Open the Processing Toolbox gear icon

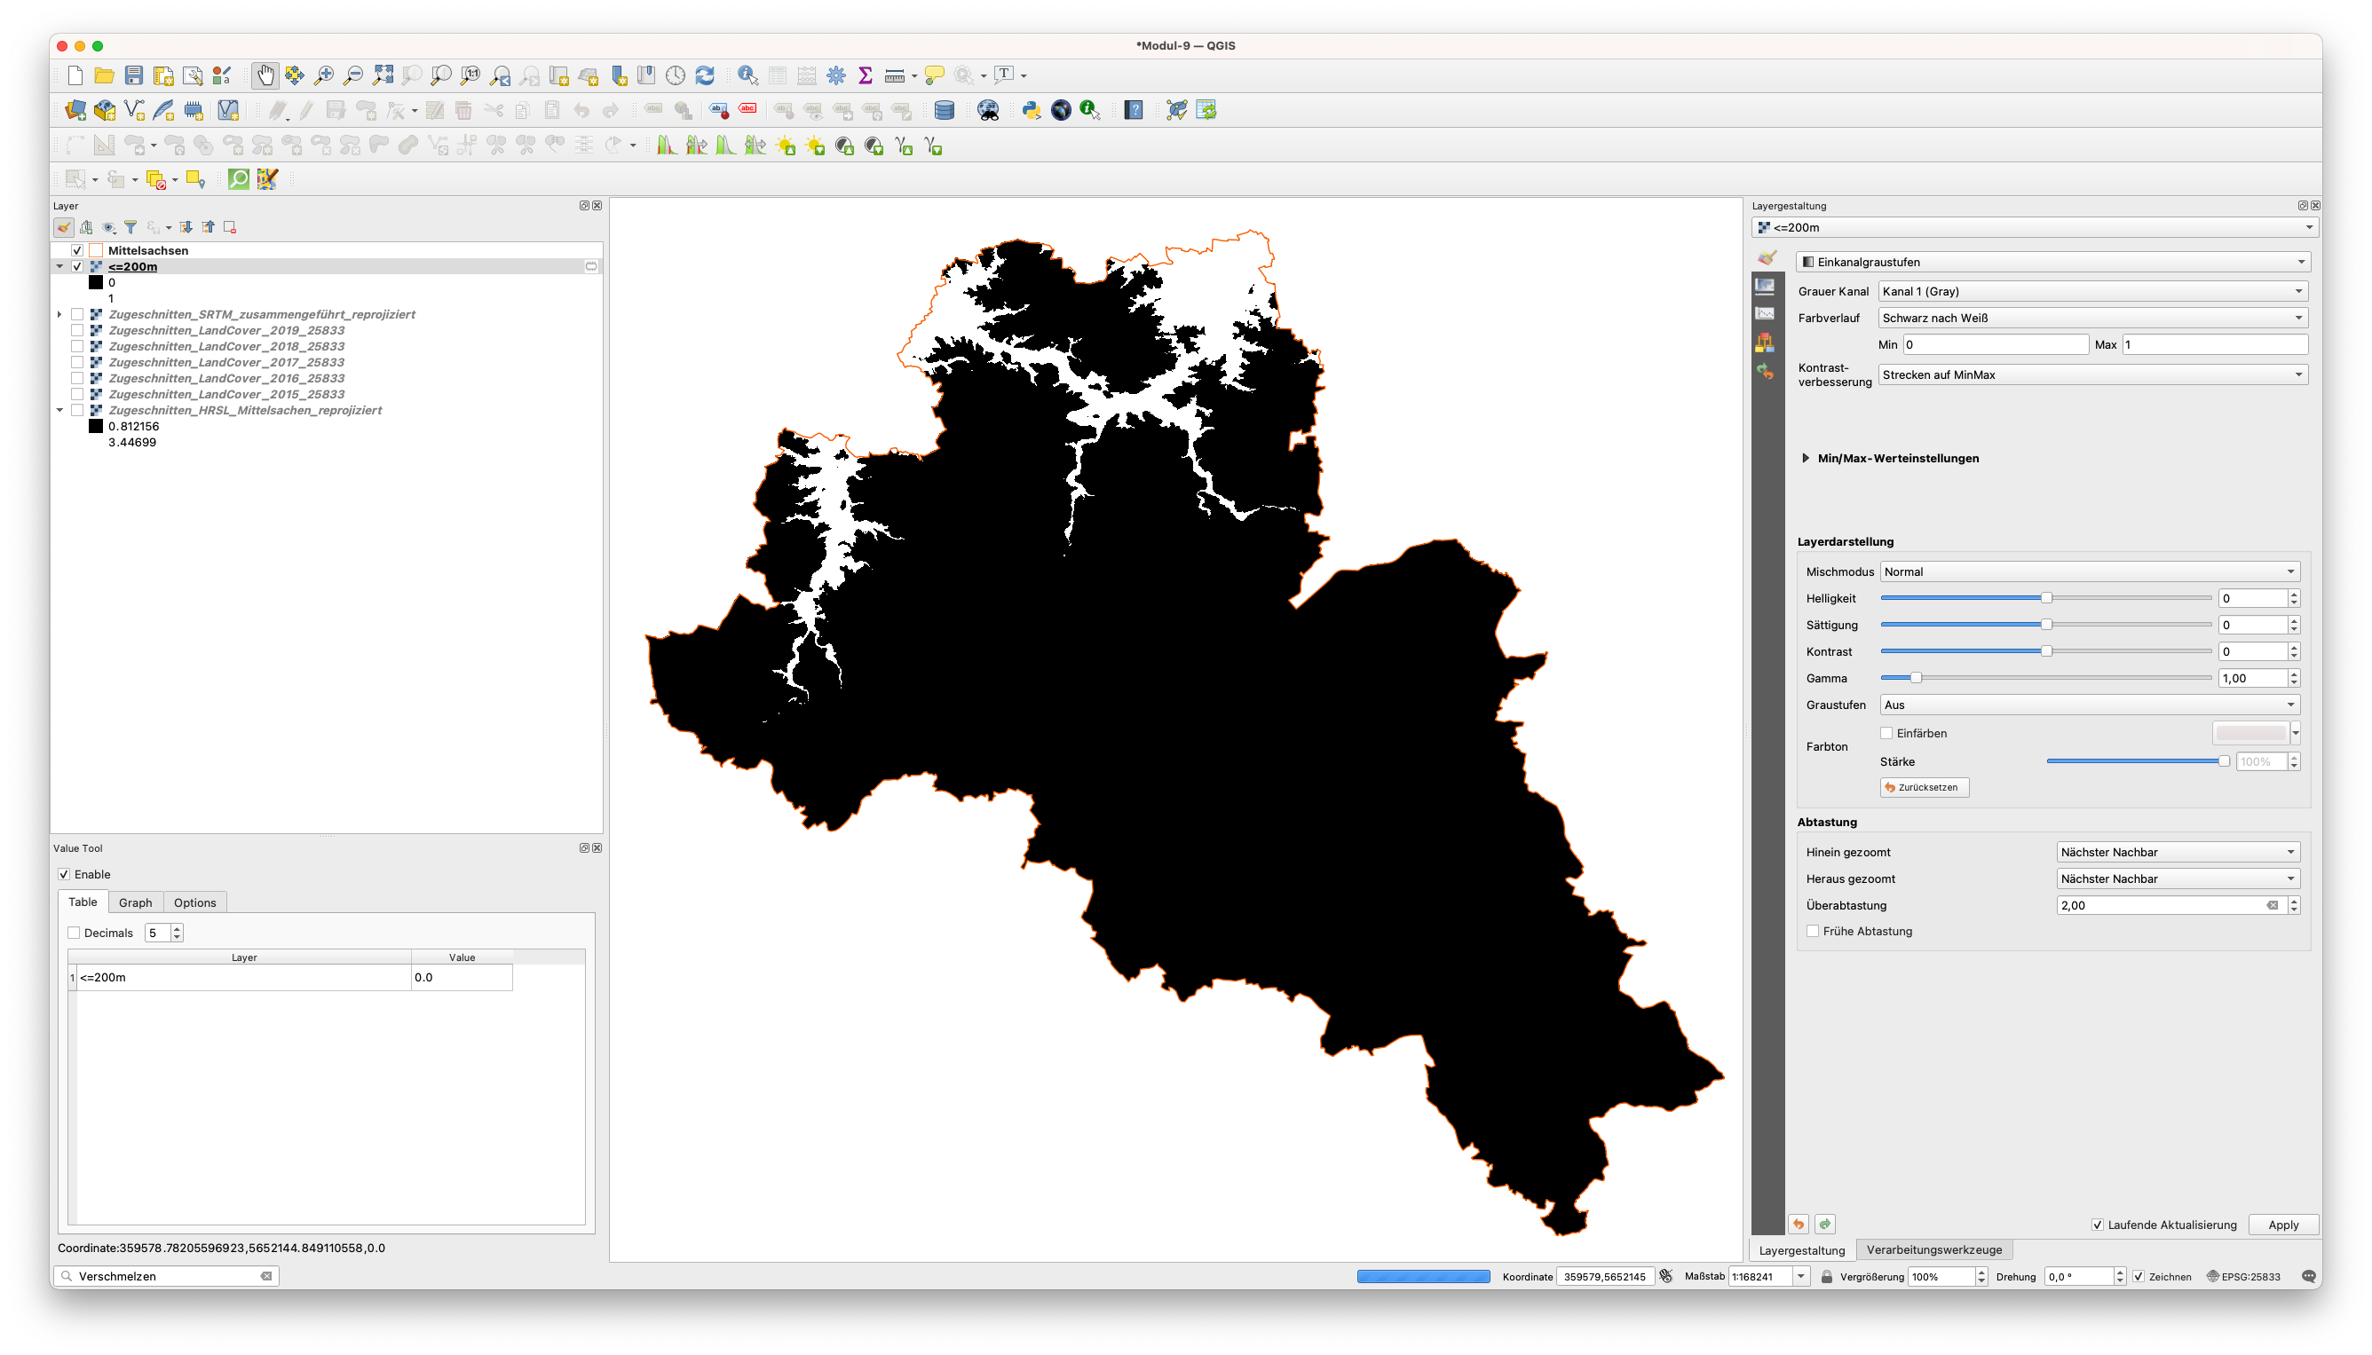[x=836, y=75]
